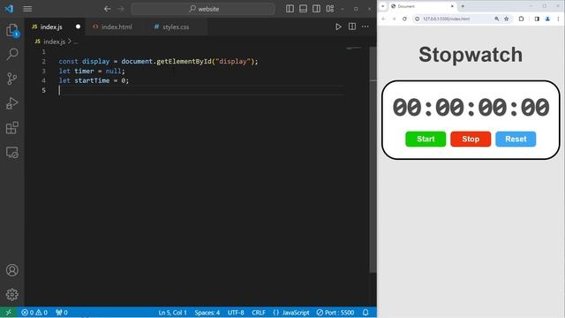The image size is (565, 318).
Task: Go forward in the browser window
Action: (394, 19)
